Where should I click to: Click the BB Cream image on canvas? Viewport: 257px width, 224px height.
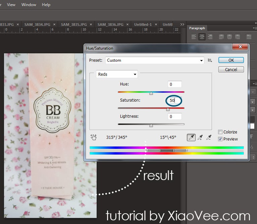coord(50,135)
